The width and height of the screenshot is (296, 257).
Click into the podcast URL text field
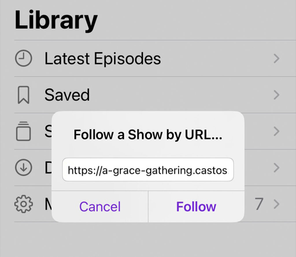tap(148, 170)
